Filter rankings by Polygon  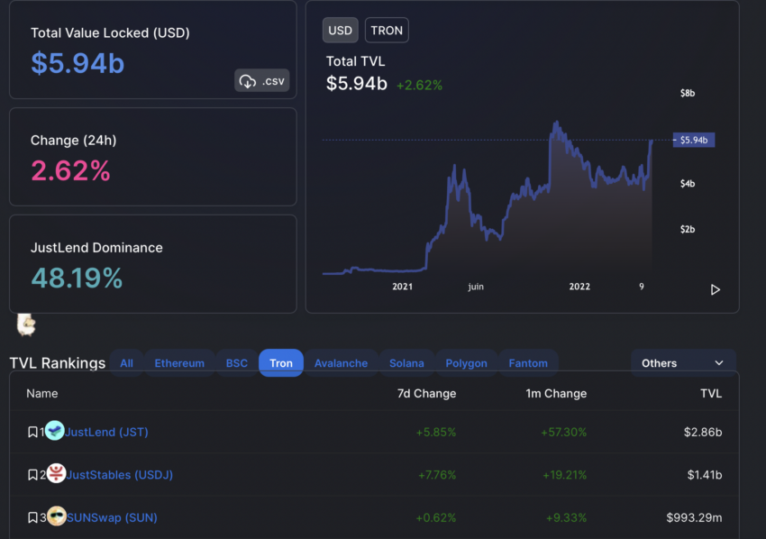pyautogui.click(x=466, y=363)
